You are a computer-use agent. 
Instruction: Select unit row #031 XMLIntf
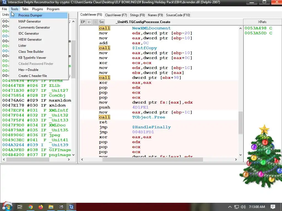tap(37, 110)
